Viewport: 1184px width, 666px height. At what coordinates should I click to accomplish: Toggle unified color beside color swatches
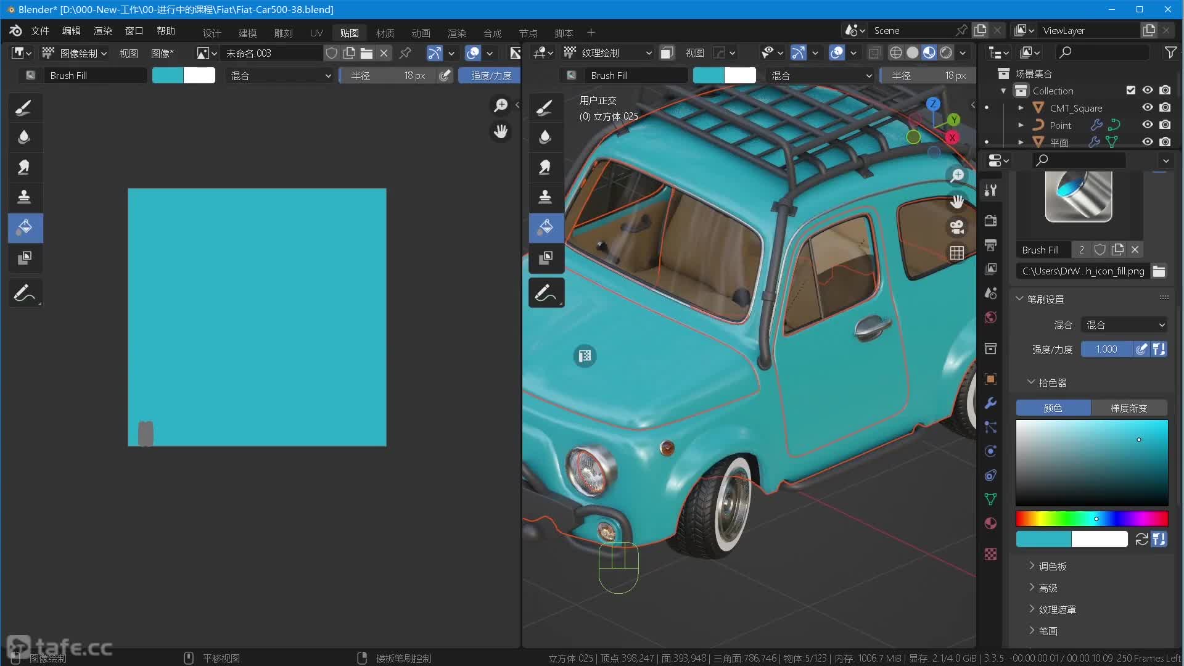tap(1159, 540)
